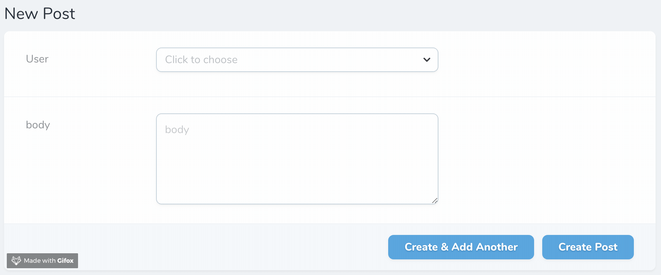This screenshot has width=661, height=275.
Task: Click the "Made with Gifox" badge
Action: coord(42,261)
